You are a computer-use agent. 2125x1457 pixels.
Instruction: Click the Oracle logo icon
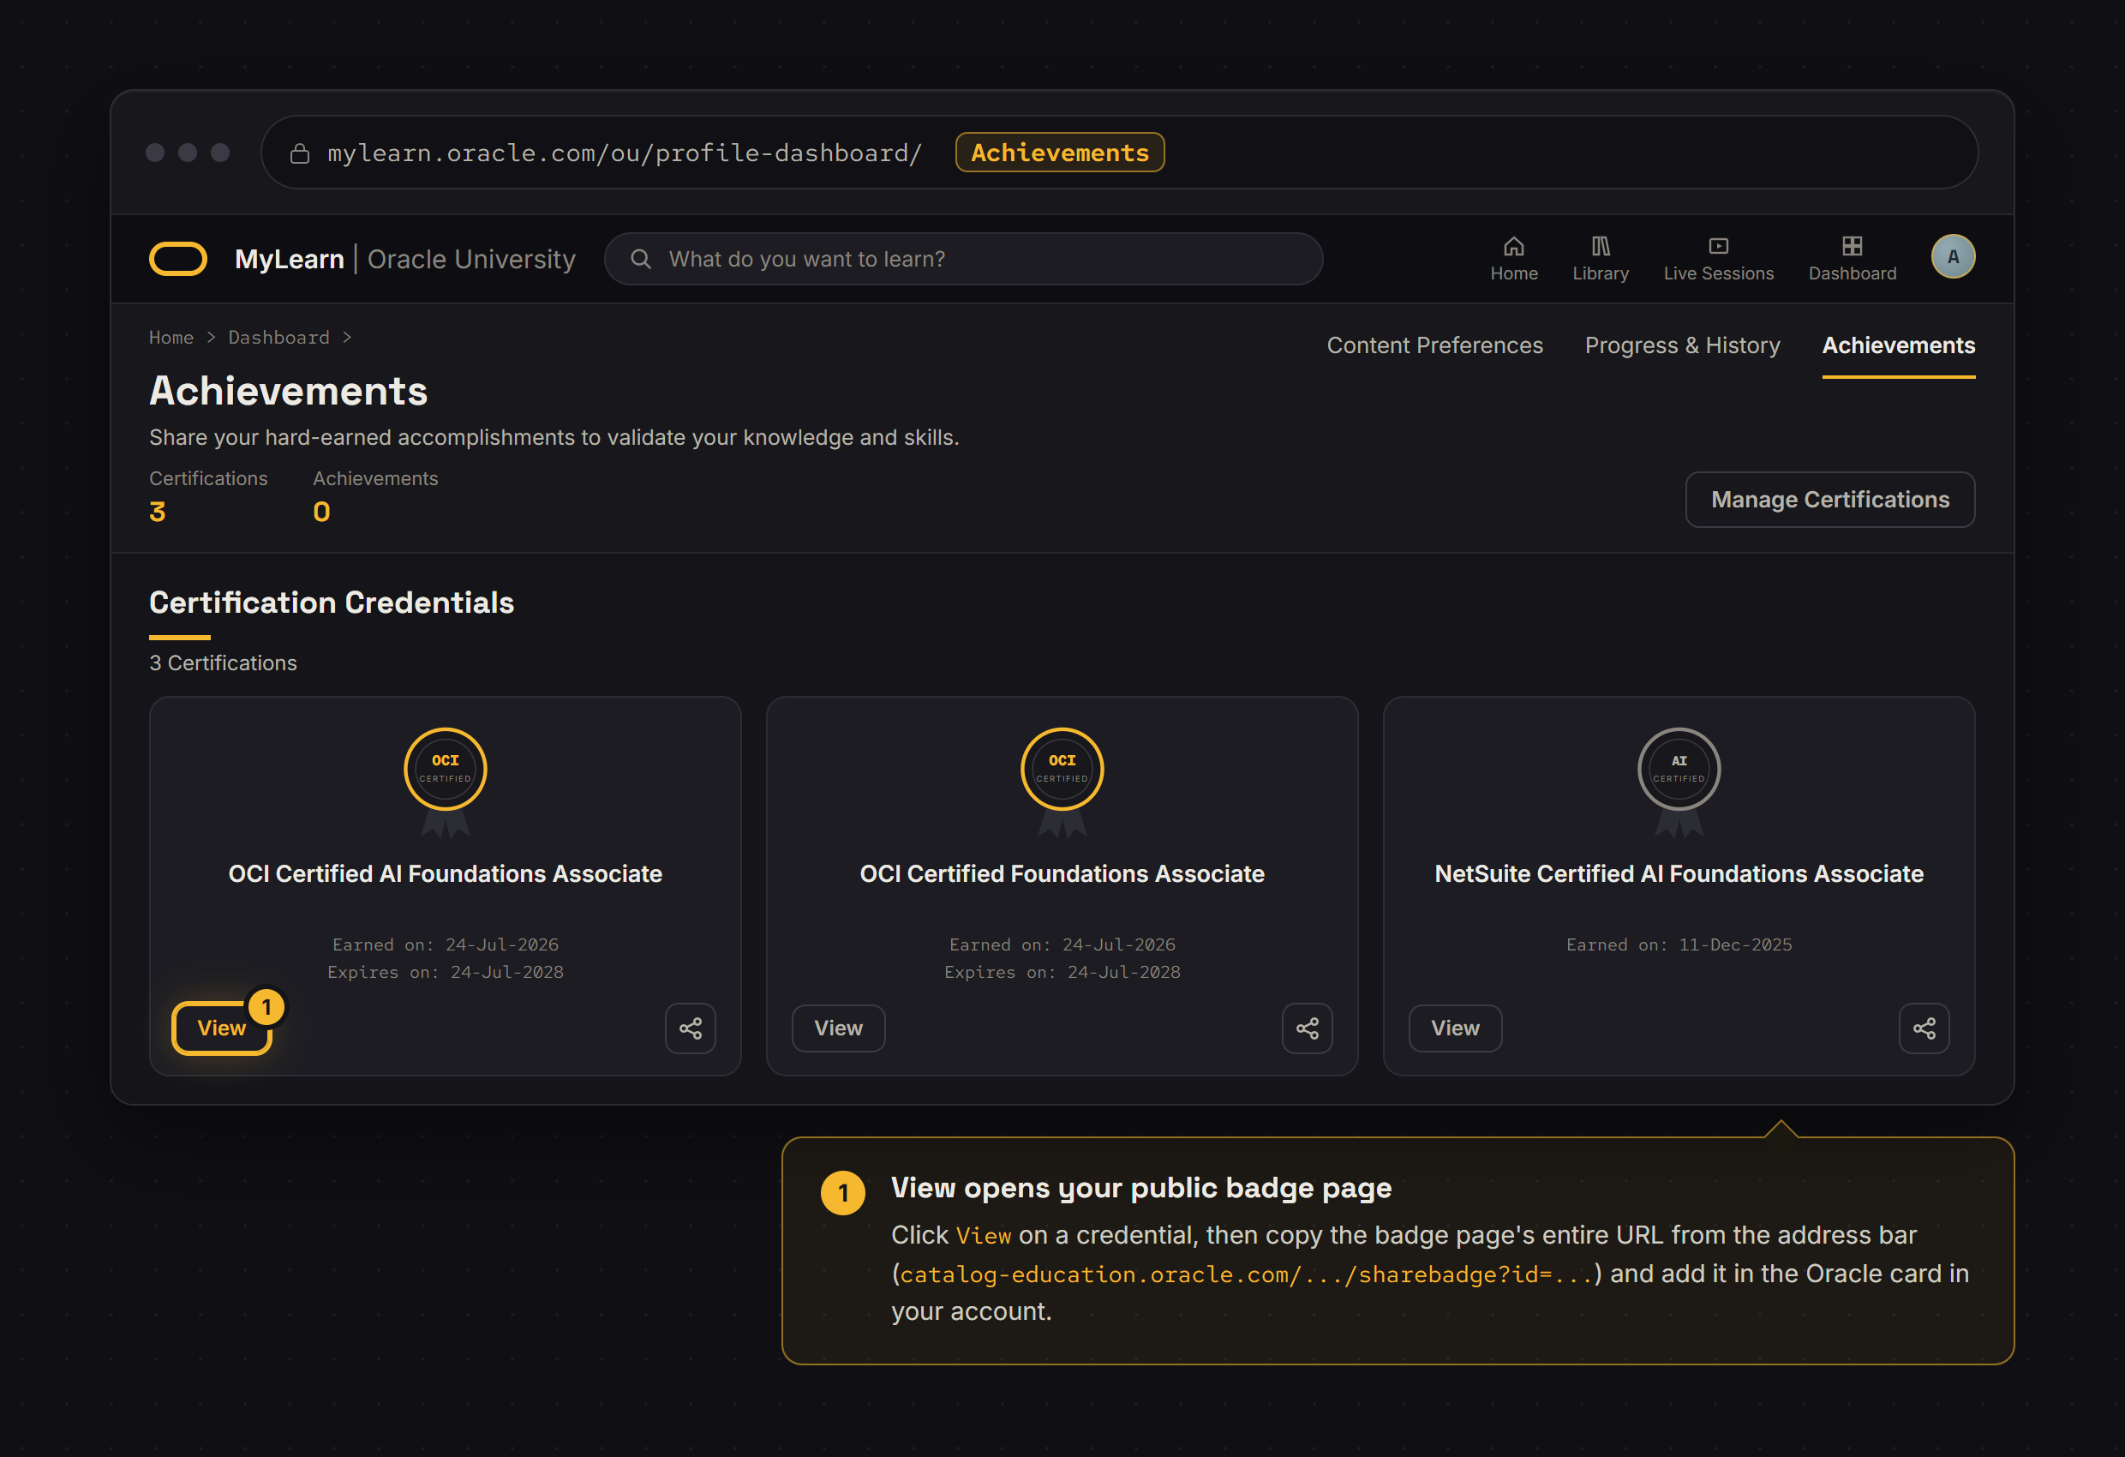pos(178,259)
